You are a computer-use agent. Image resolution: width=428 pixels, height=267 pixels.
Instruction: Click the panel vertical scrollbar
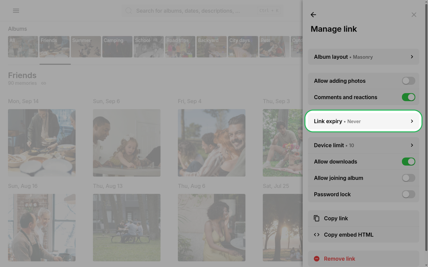[426, 127]
